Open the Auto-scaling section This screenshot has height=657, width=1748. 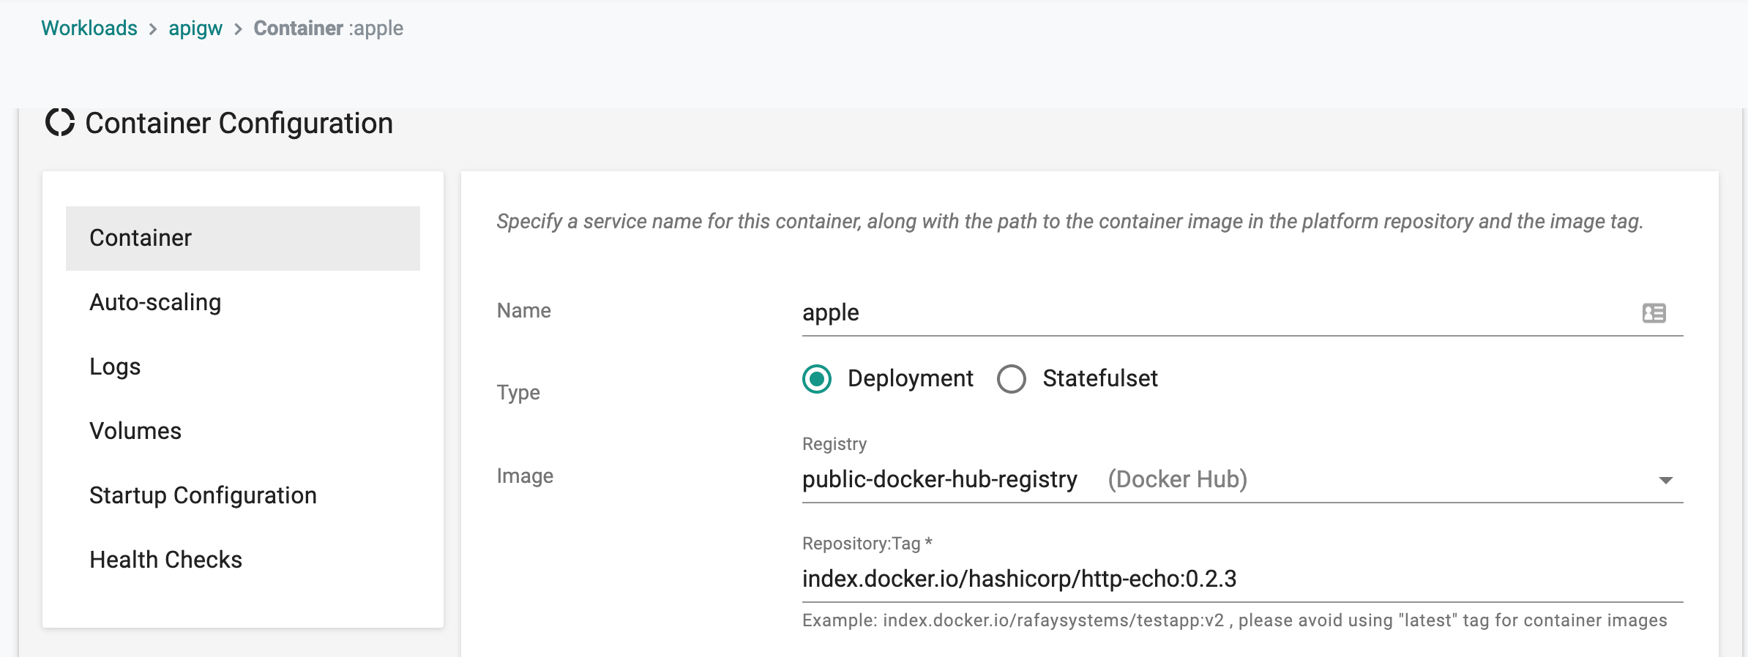point(243,303)
